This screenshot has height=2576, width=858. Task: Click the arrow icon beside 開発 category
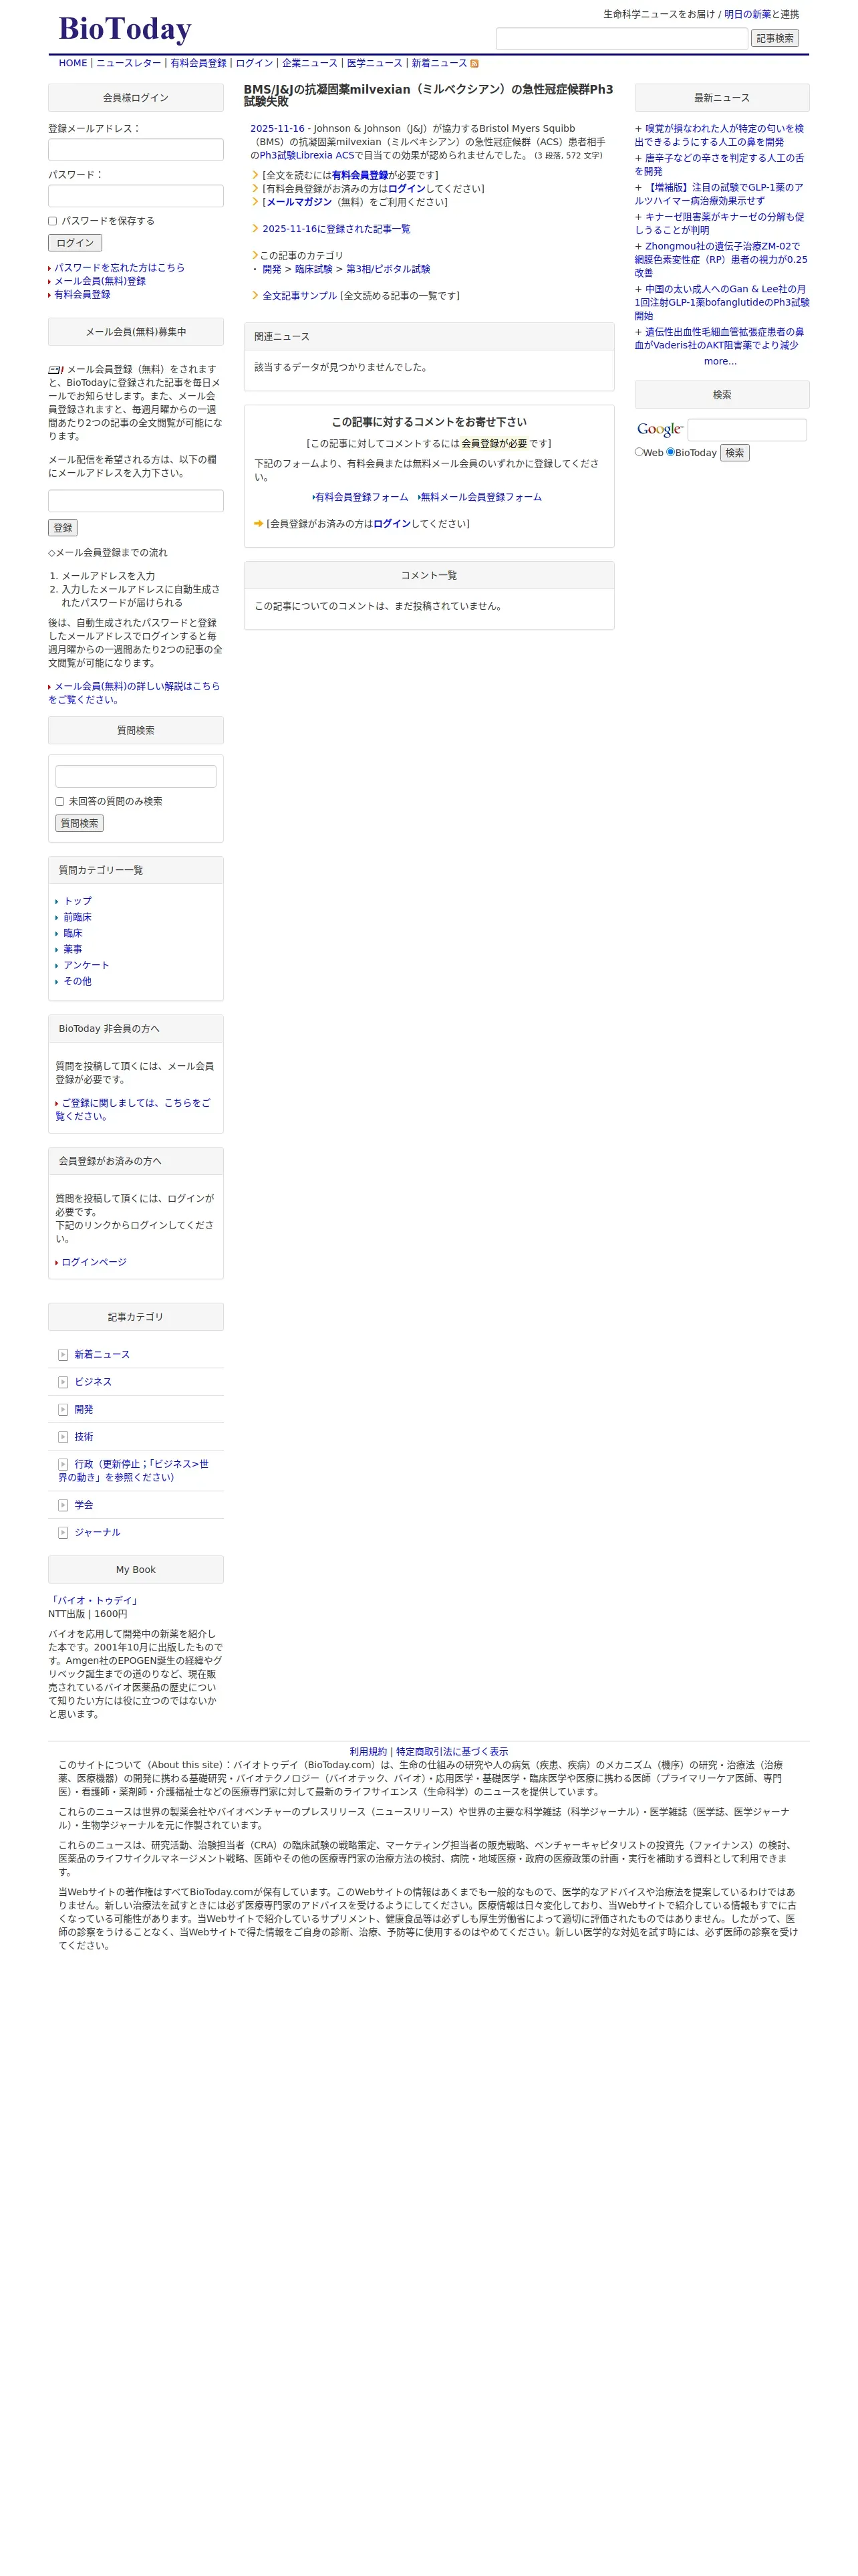(x=63, y=1410)
